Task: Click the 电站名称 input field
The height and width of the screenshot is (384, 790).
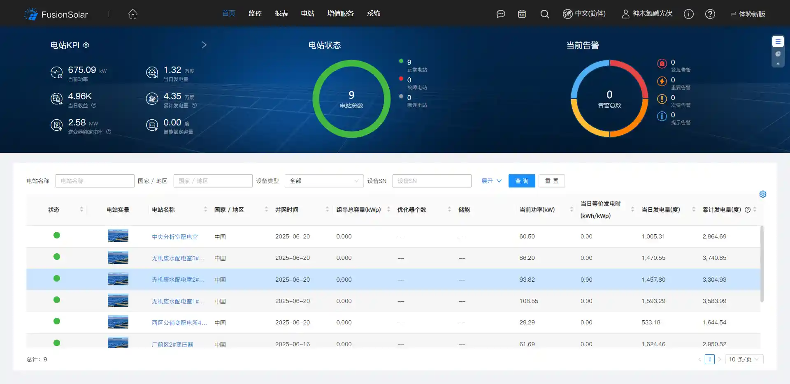Action: [95, 181]
